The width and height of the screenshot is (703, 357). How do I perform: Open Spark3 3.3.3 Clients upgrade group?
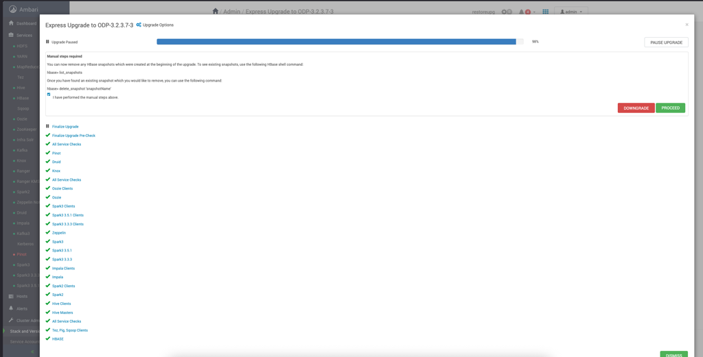pyautogui.click(x=68, y=224)
